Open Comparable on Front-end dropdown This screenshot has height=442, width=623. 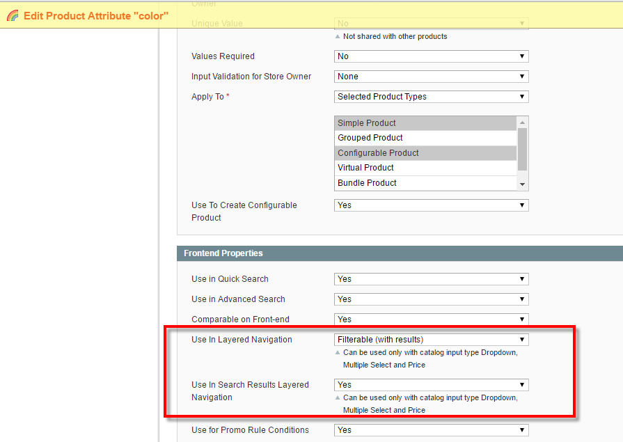click(431, 319)
